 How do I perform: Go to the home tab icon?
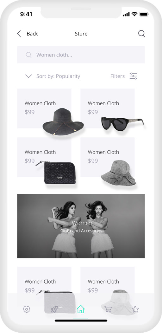coord(81,309)
